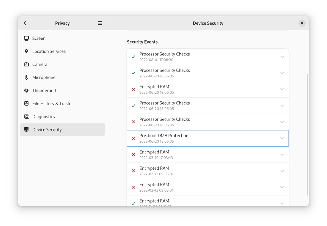327x226 pixels.
Task: Click the Device Security shield icon
Action: (x=26, y=130)
